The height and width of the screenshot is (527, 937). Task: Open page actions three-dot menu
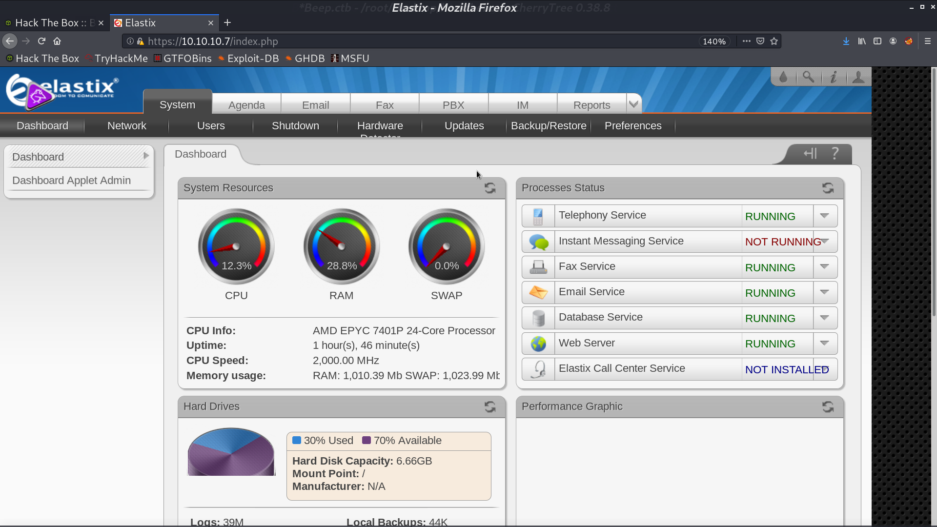tap(746, 41)
